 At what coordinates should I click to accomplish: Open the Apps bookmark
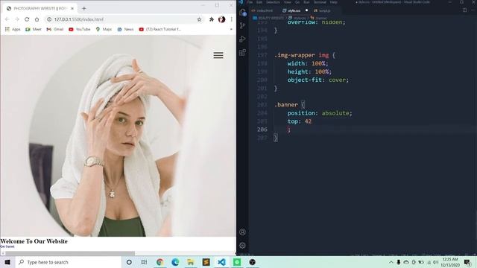[13, 30]
